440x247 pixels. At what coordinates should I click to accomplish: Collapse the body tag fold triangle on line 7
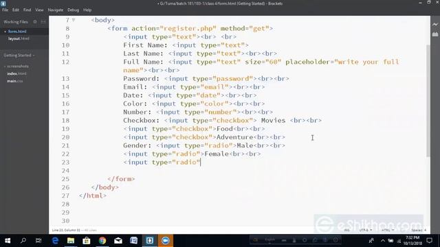tap(74, 20)
